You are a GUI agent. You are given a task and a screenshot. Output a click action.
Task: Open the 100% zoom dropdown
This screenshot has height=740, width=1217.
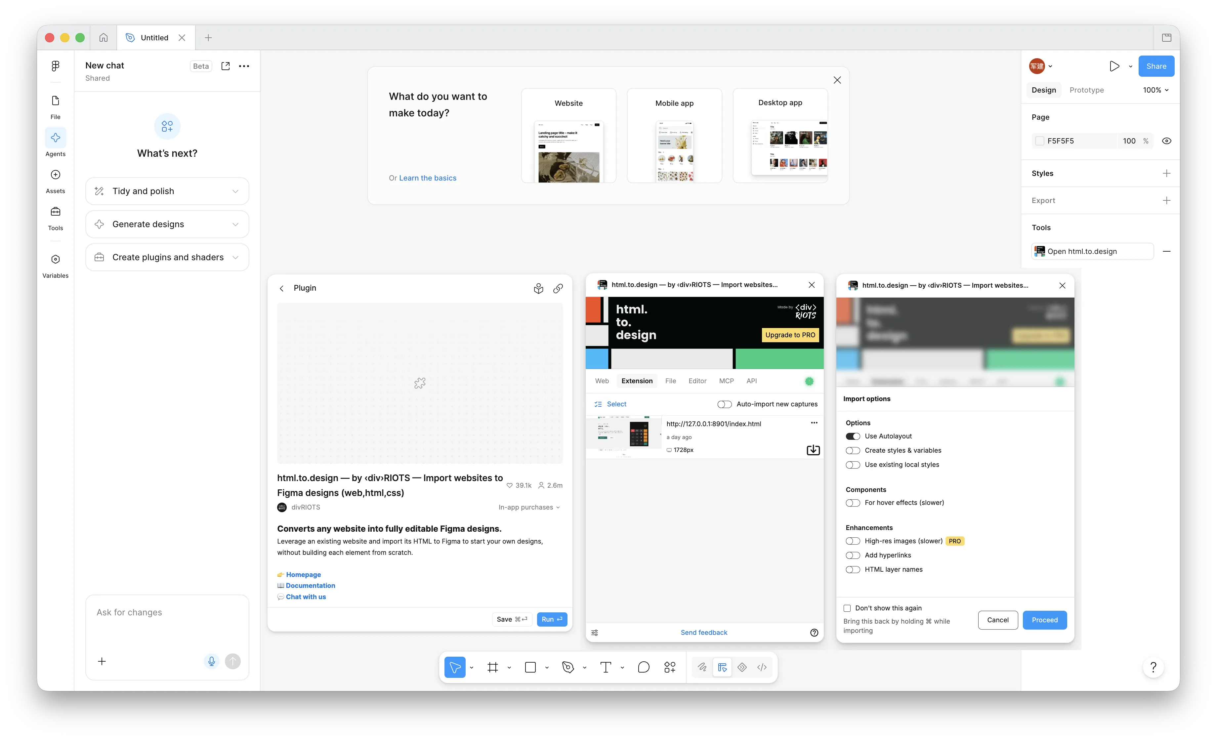pyautogui.click(x=1156, y=90)
